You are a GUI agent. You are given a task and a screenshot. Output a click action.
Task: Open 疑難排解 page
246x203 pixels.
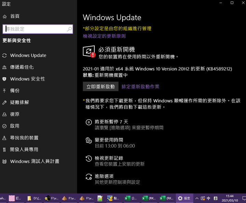[19, 103]
